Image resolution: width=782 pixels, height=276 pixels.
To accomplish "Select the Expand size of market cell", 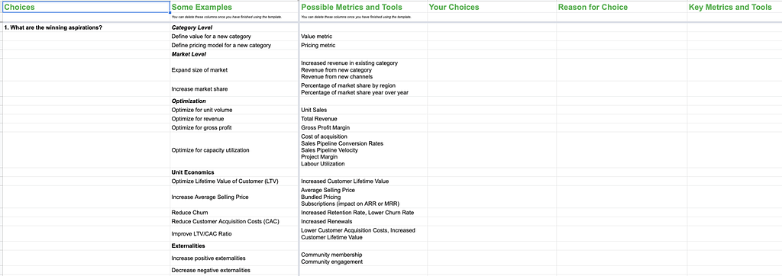I will tap(234, 69).
